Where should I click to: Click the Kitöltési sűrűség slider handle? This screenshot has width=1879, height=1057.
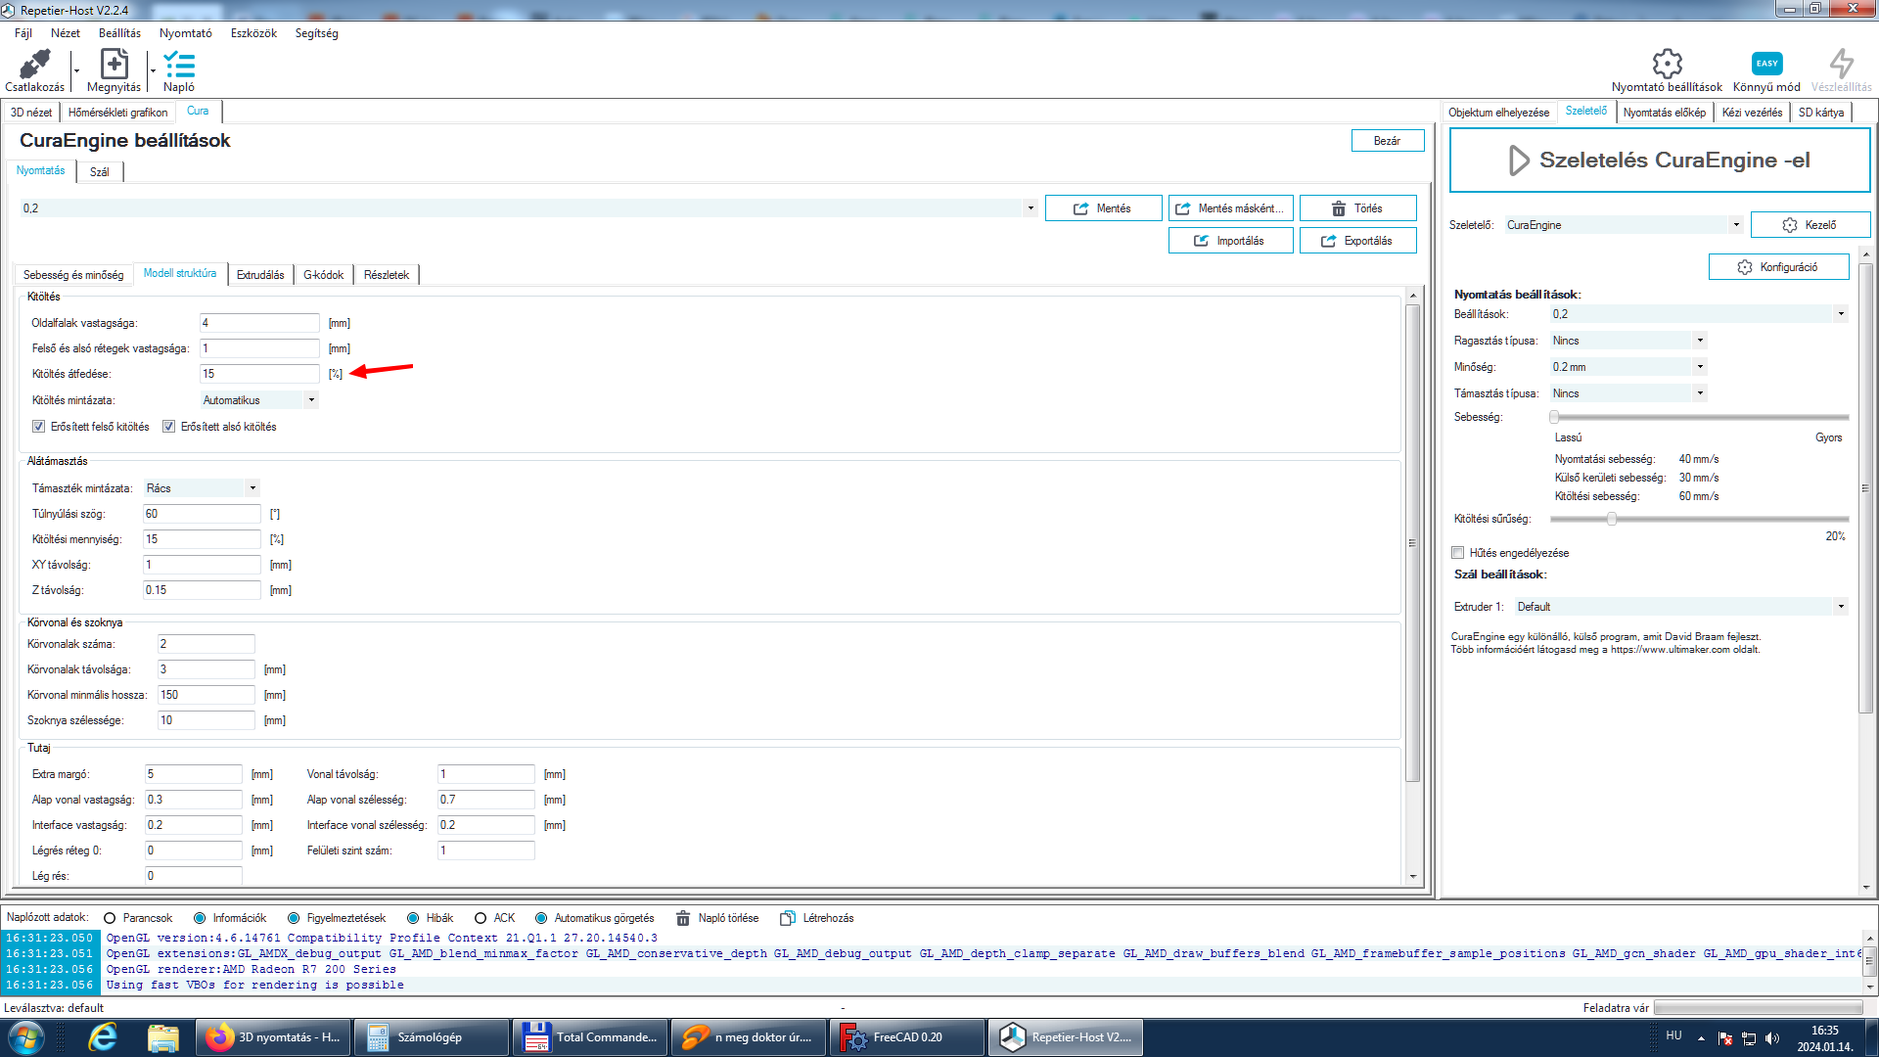tap(1611, 519)
